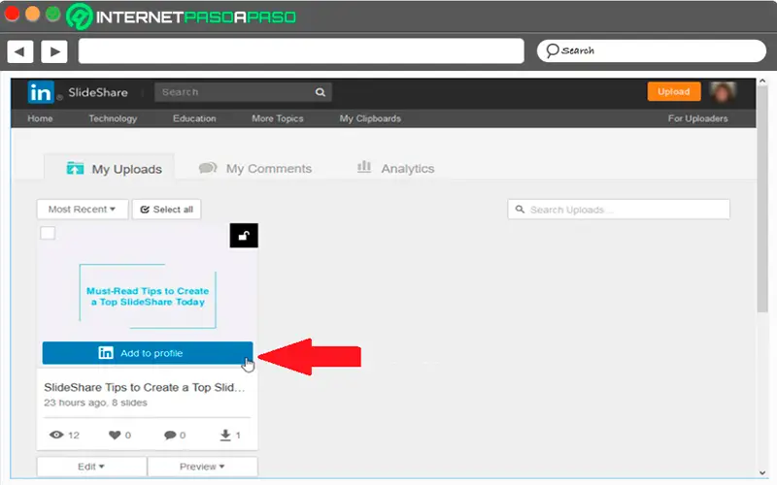Switch to the My Comments tab
Screen dimensions: 777x485
255,168
